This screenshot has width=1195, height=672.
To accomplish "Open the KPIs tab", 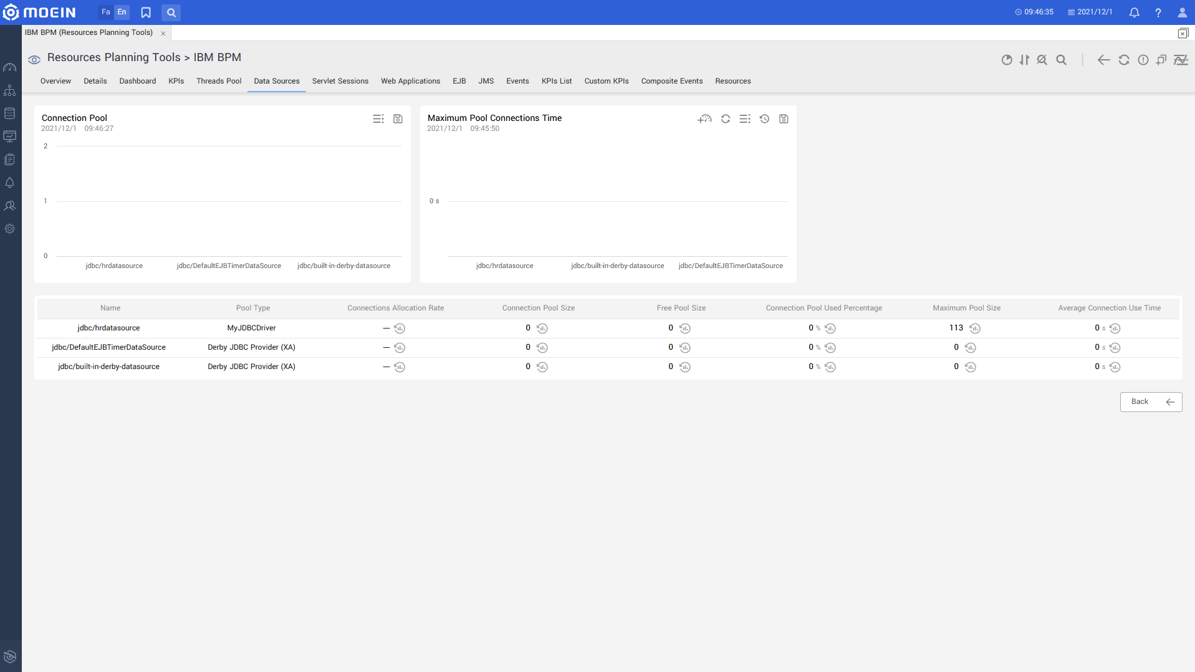I will (176, 81).
